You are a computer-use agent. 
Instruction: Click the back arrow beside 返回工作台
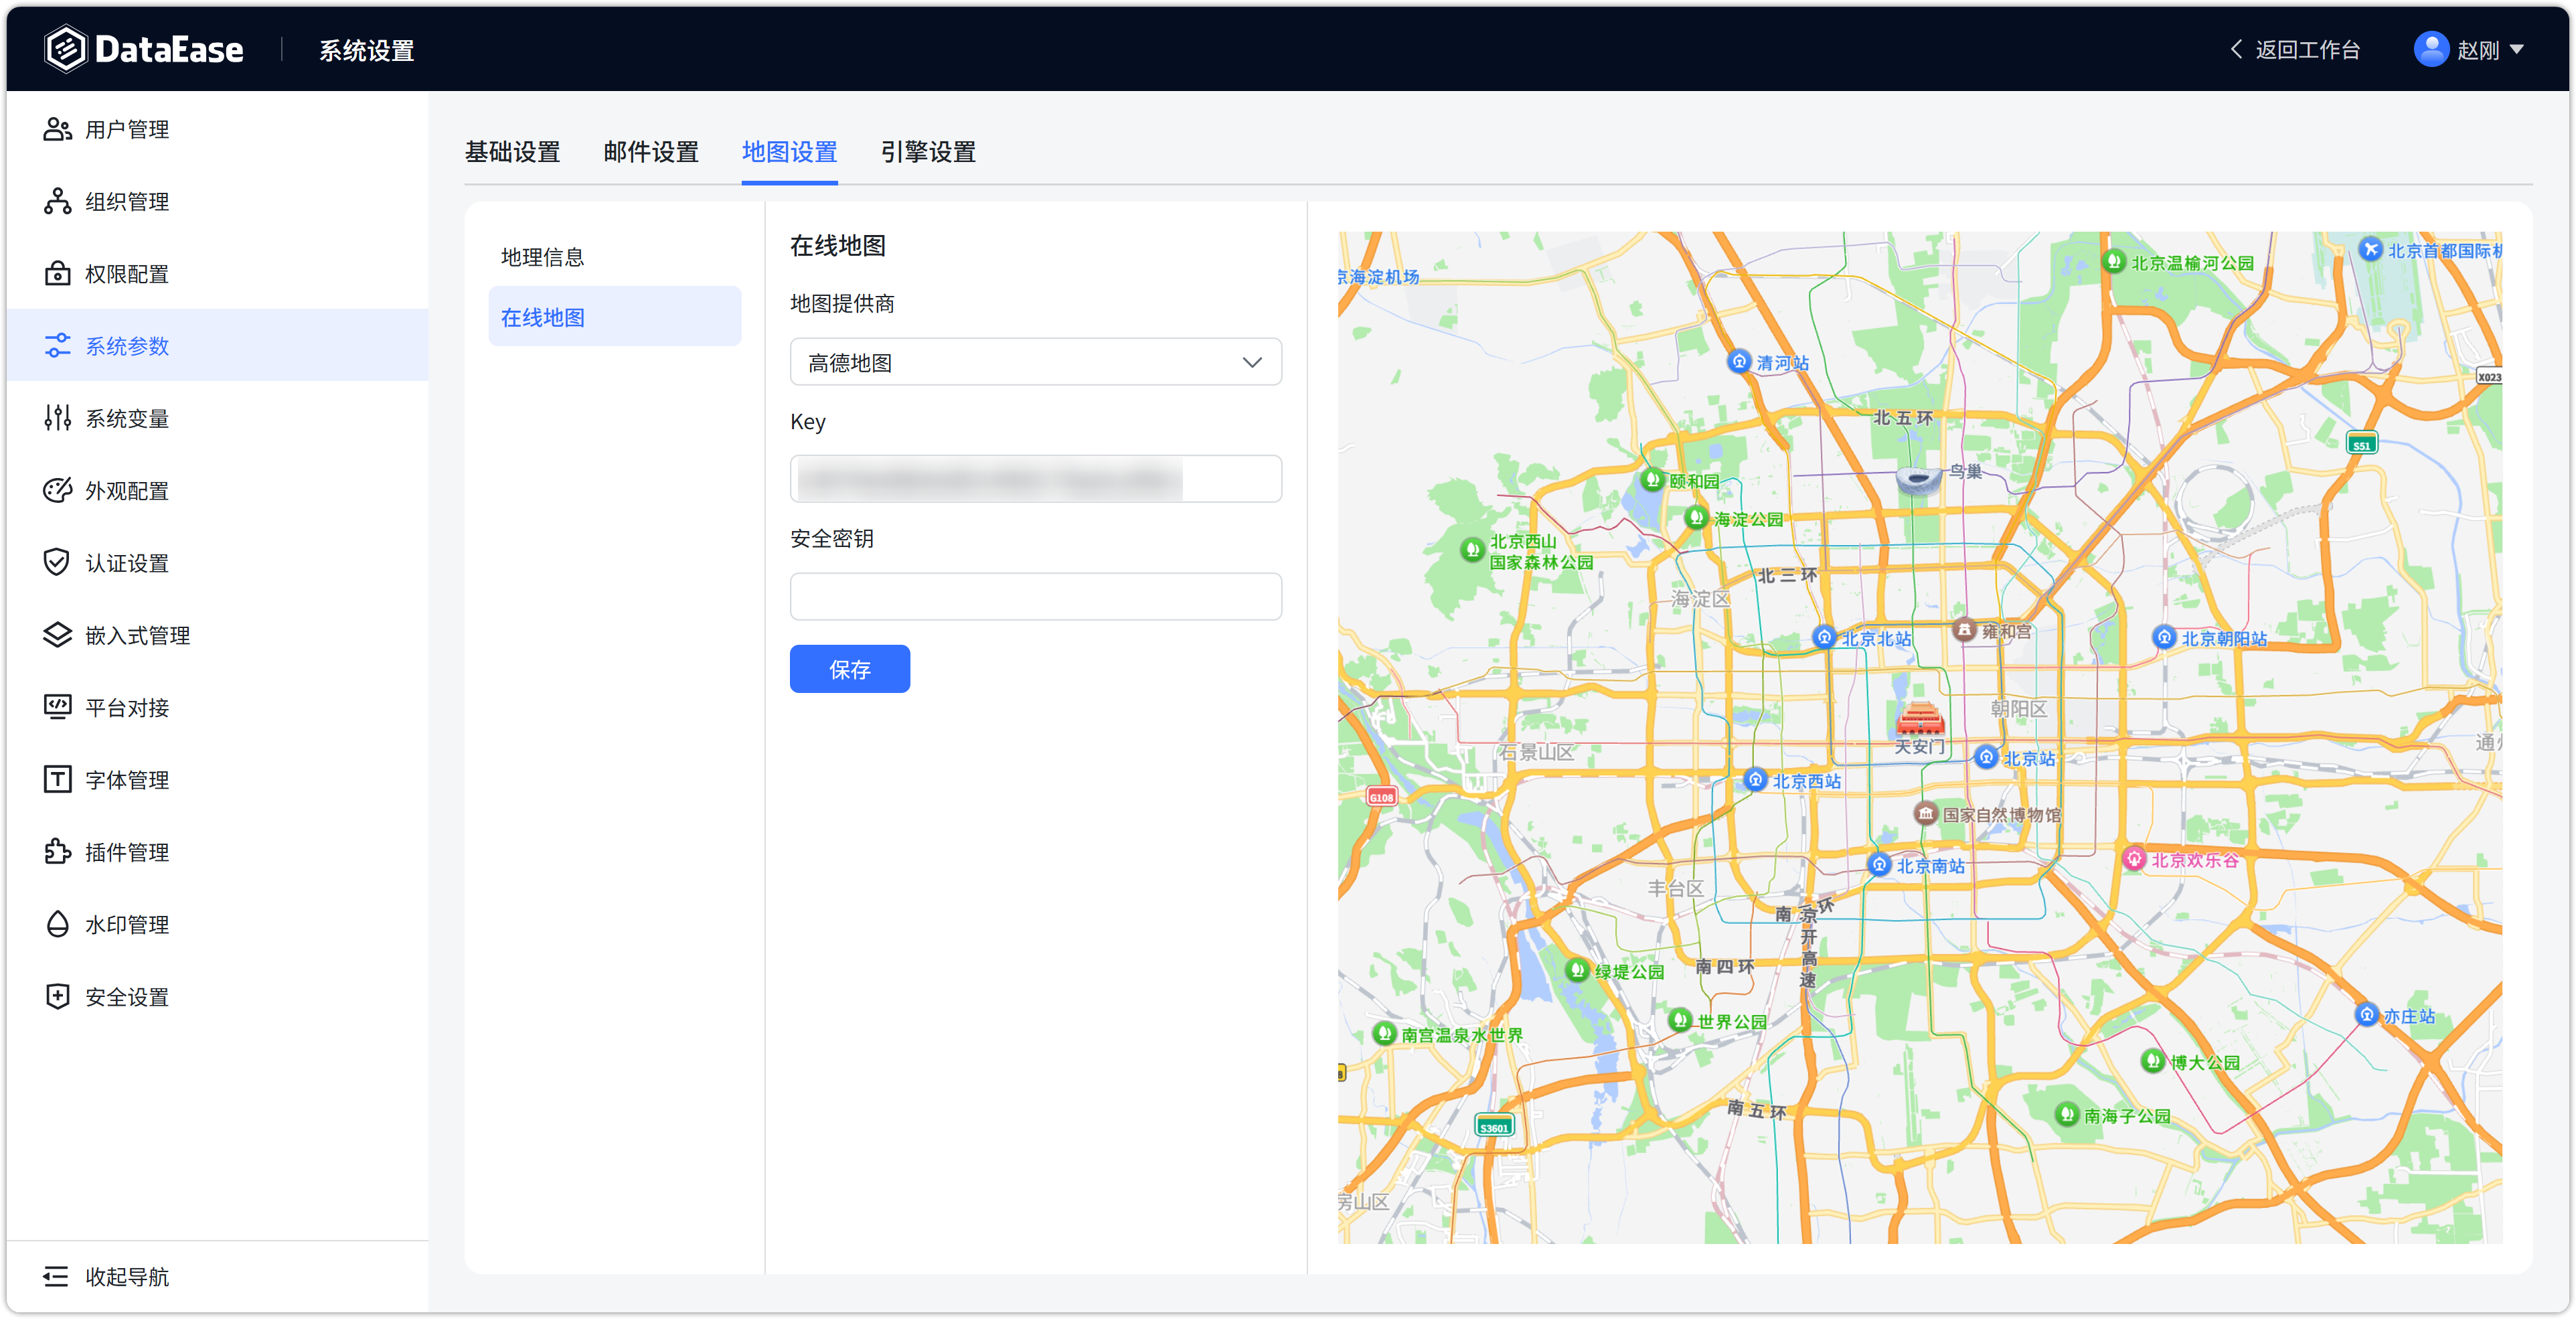point(2237,49)
